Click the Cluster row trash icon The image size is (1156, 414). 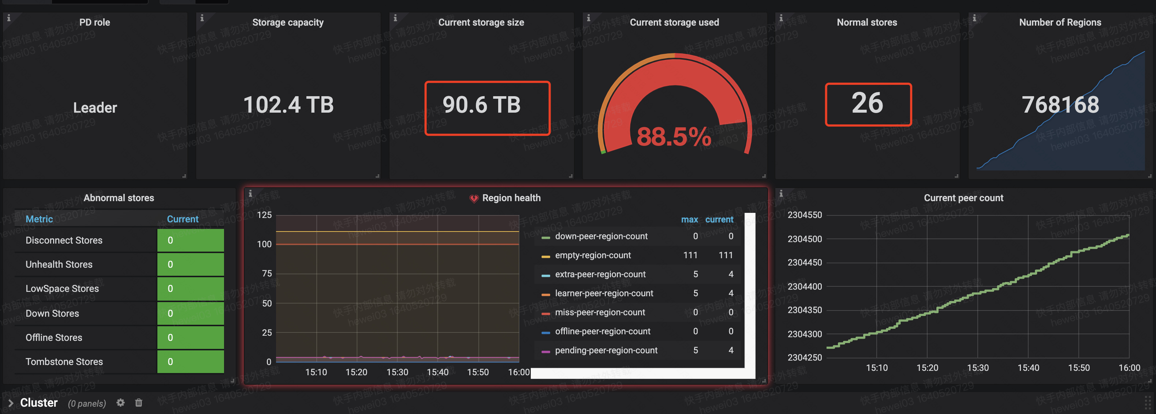click(x=139, y=402)
